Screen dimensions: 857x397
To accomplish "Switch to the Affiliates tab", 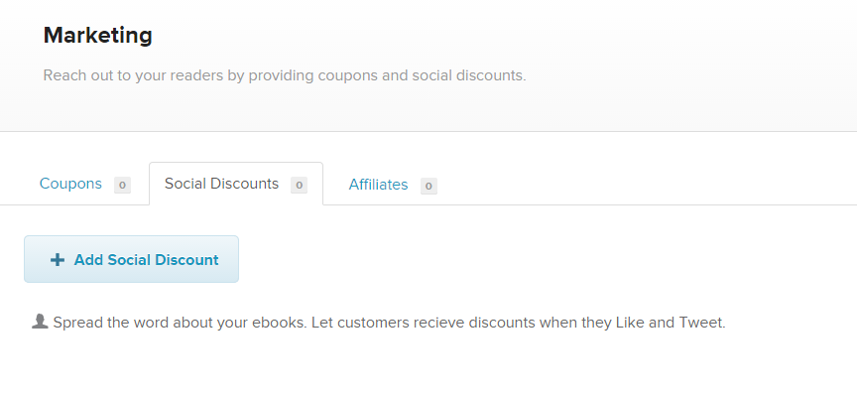I will click(x=393, y=185).
